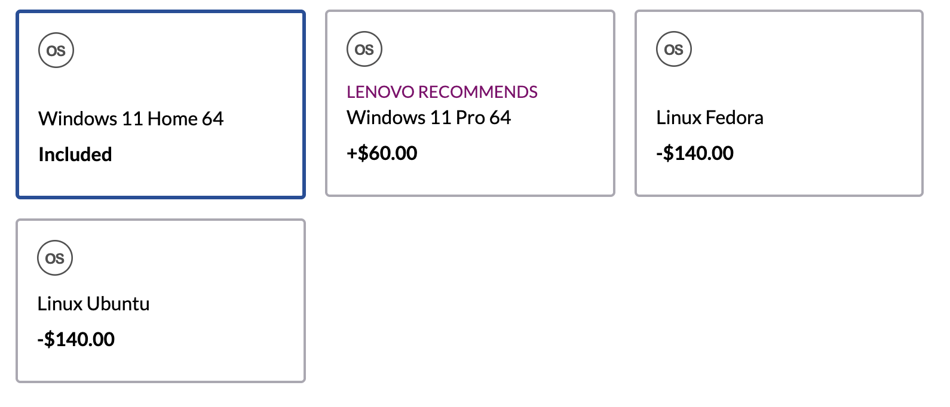
Task: Click the "Included" label on Windows Home
Action: coord(75,155)
